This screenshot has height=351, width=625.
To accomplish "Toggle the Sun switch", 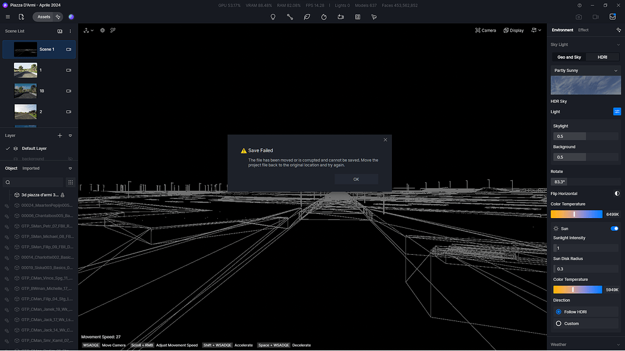I will (x=615, y=229).
